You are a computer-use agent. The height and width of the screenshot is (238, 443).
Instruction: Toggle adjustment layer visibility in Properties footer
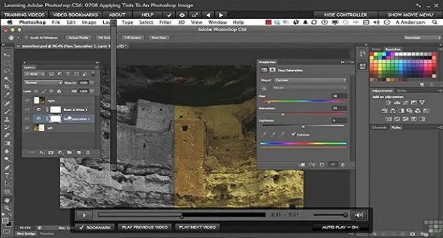pyautogui.click(x=333, y=165)
